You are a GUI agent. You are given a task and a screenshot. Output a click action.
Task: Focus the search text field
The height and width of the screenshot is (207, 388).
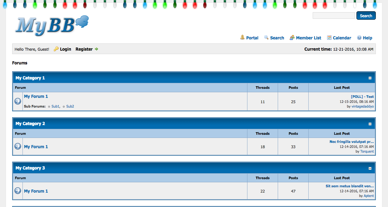coord(334,16)
